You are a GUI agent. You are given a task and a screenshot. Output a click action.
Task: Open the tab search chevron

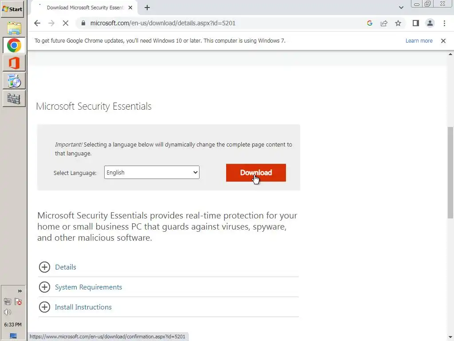point(401,8)
